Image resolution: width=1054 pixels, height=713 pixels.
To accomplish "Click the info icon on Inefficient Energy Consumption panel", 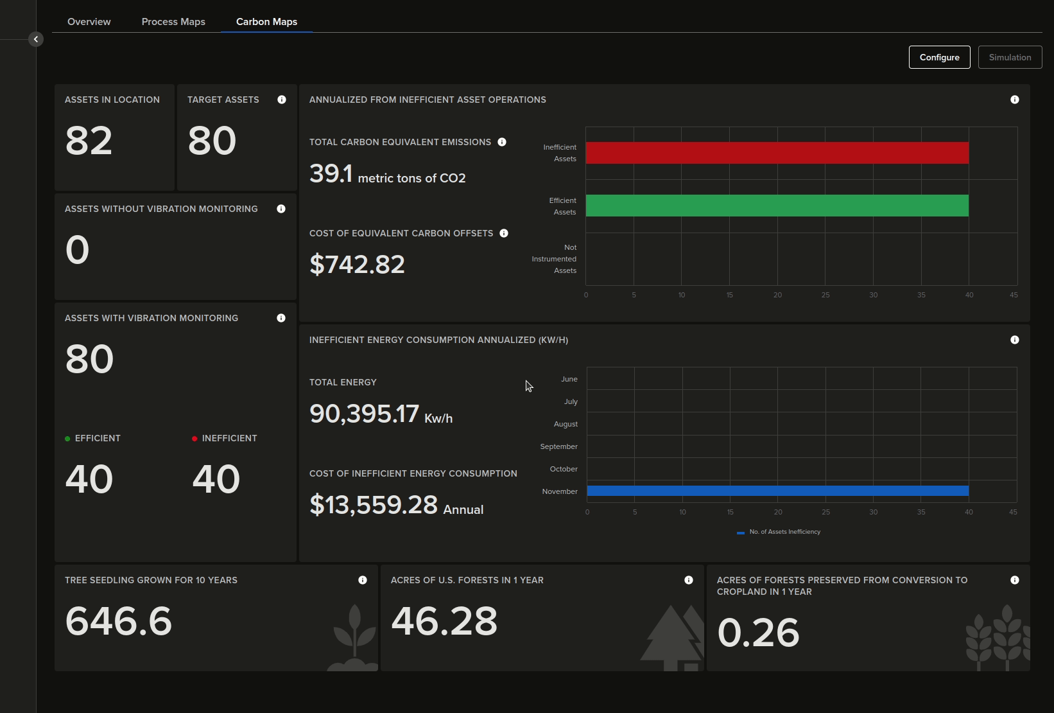I will 1015,340.
